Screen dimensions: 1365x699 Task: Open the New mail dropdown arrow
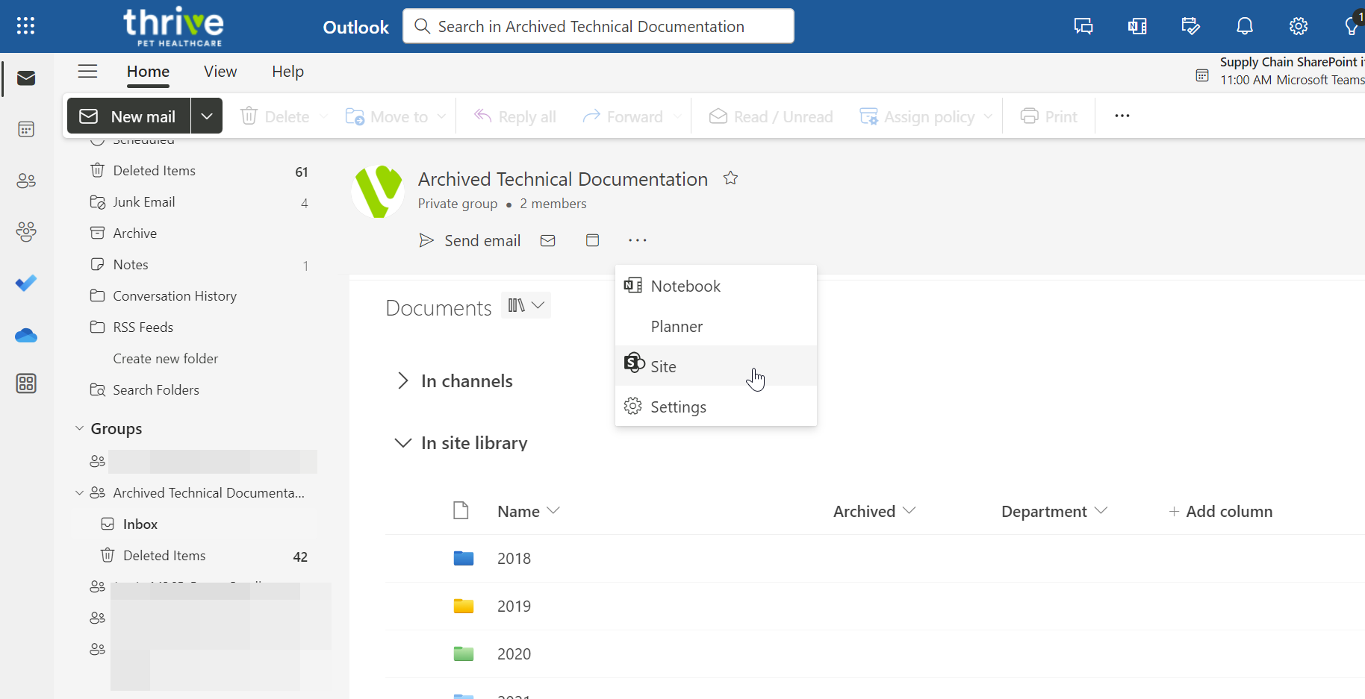pos(207,116)
